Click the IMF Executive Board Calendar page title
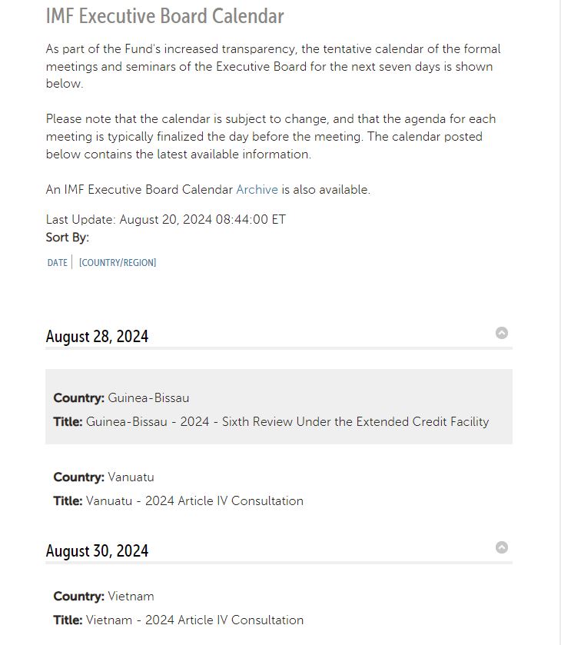561x645 pixels. coord(166,15)
